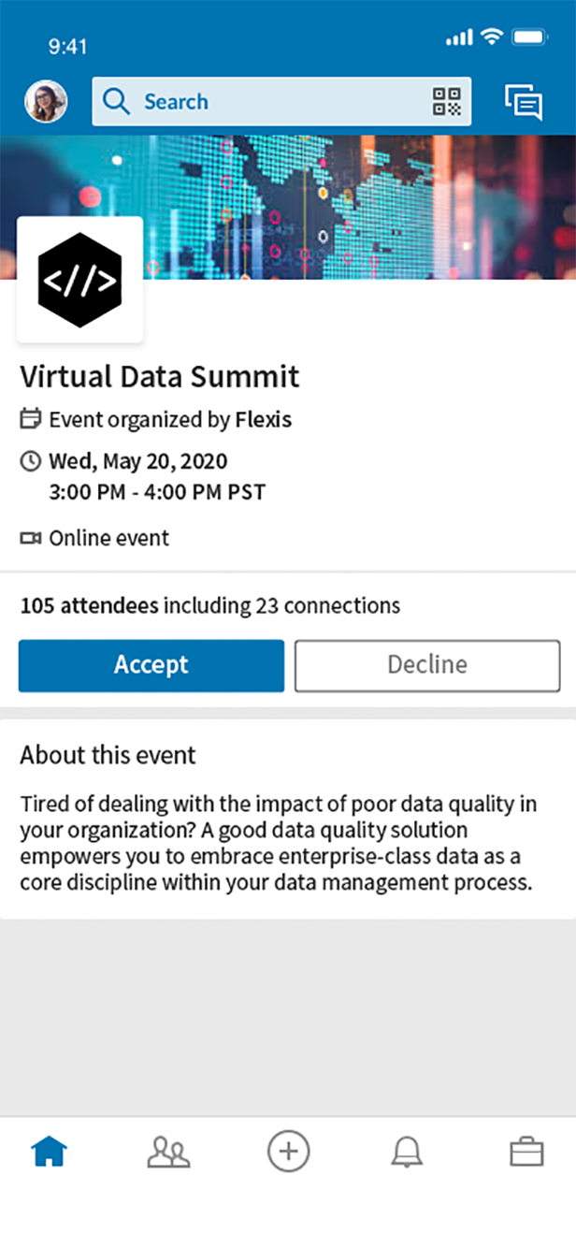Screen dimensions: 576x1248
Task: Tap the Flexis code logo thumbnail
Action: tap(80, 280)
